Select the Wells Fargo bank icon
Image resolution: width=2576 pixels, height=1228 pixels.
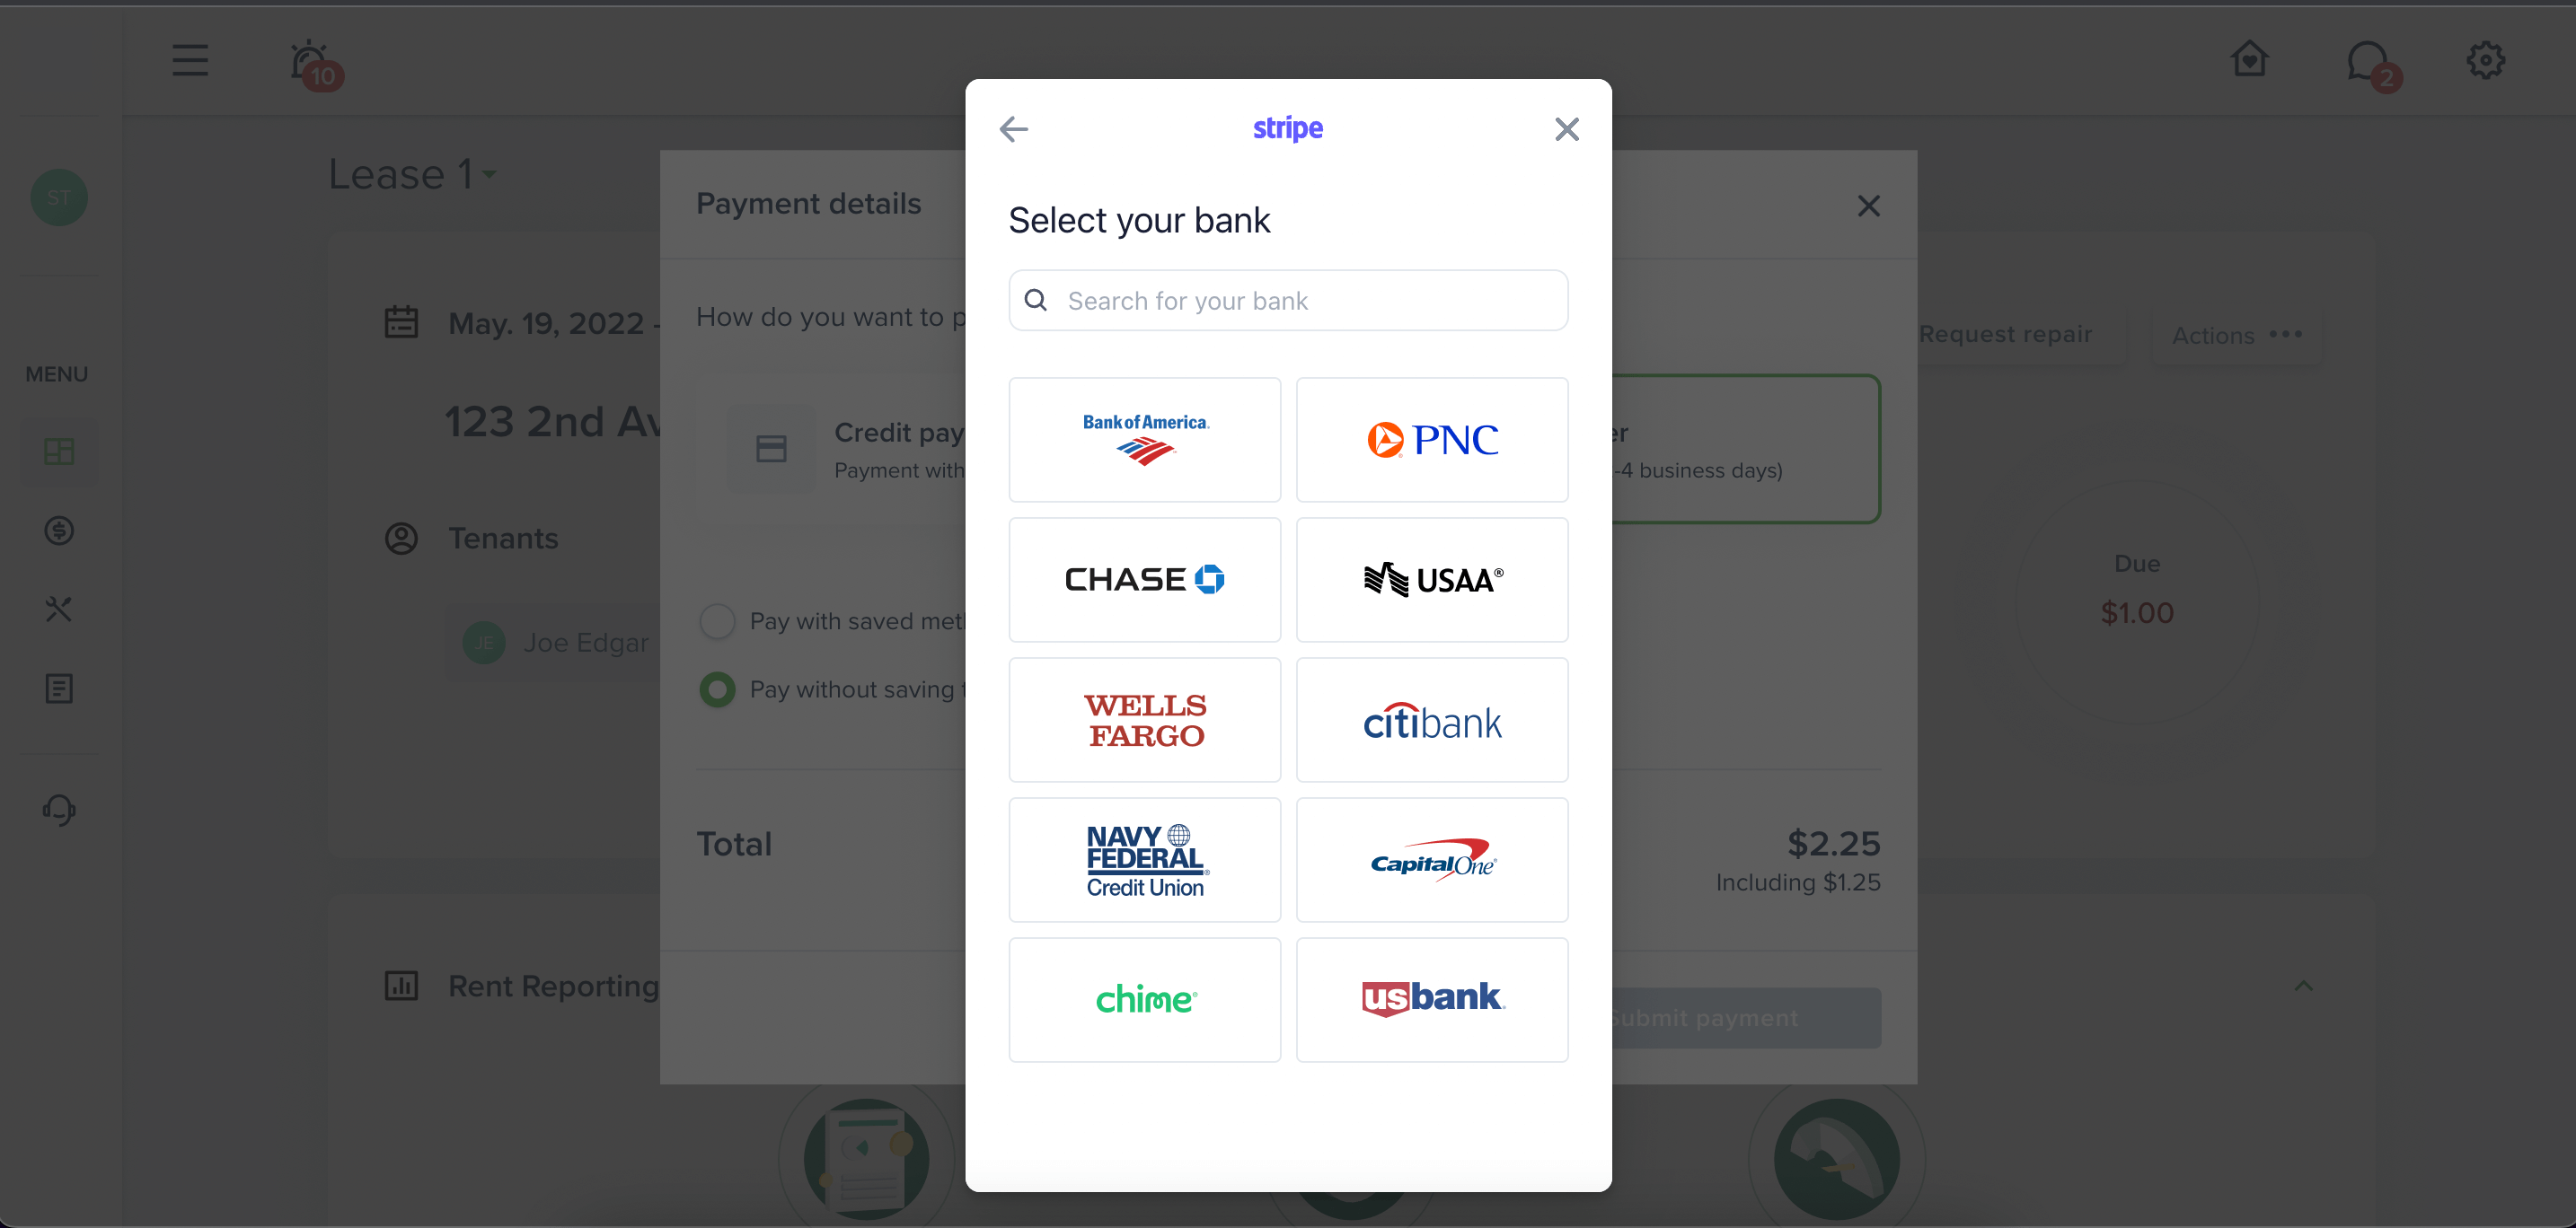coord(1145,719)
